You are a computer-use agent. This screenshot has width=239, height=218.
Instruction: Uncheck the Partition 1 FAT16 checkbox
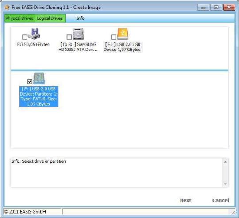pyautogui.click(x=30, y=82)
